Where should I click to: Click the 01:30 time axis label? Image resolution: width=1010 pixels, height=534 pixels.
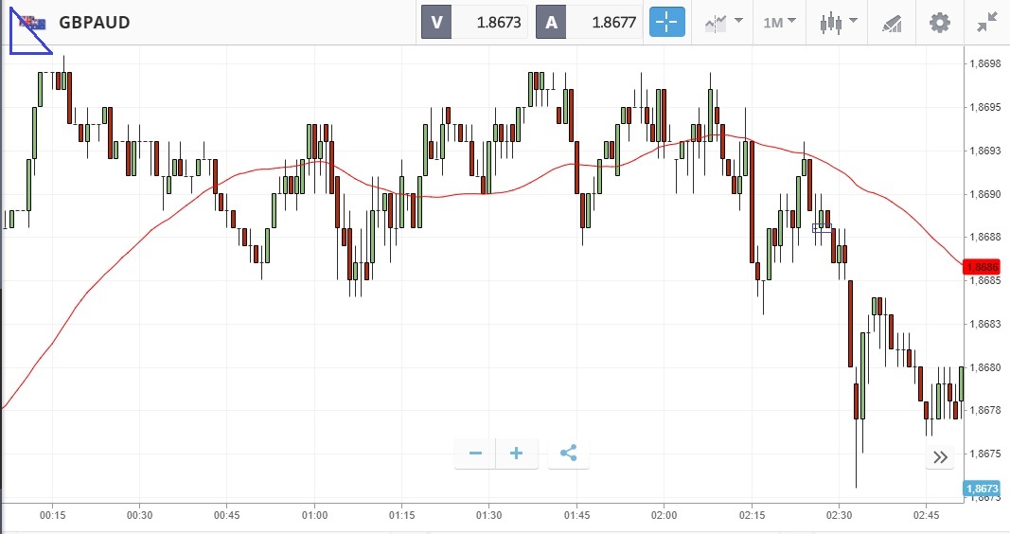[x=489, y=515]
